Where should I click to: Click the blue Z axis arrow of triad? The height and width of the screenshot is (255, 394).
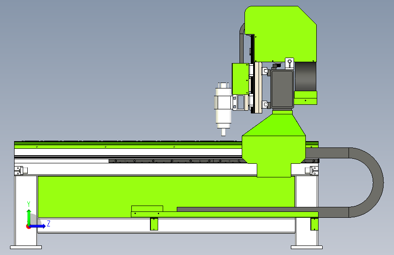[x=38, y=226]
